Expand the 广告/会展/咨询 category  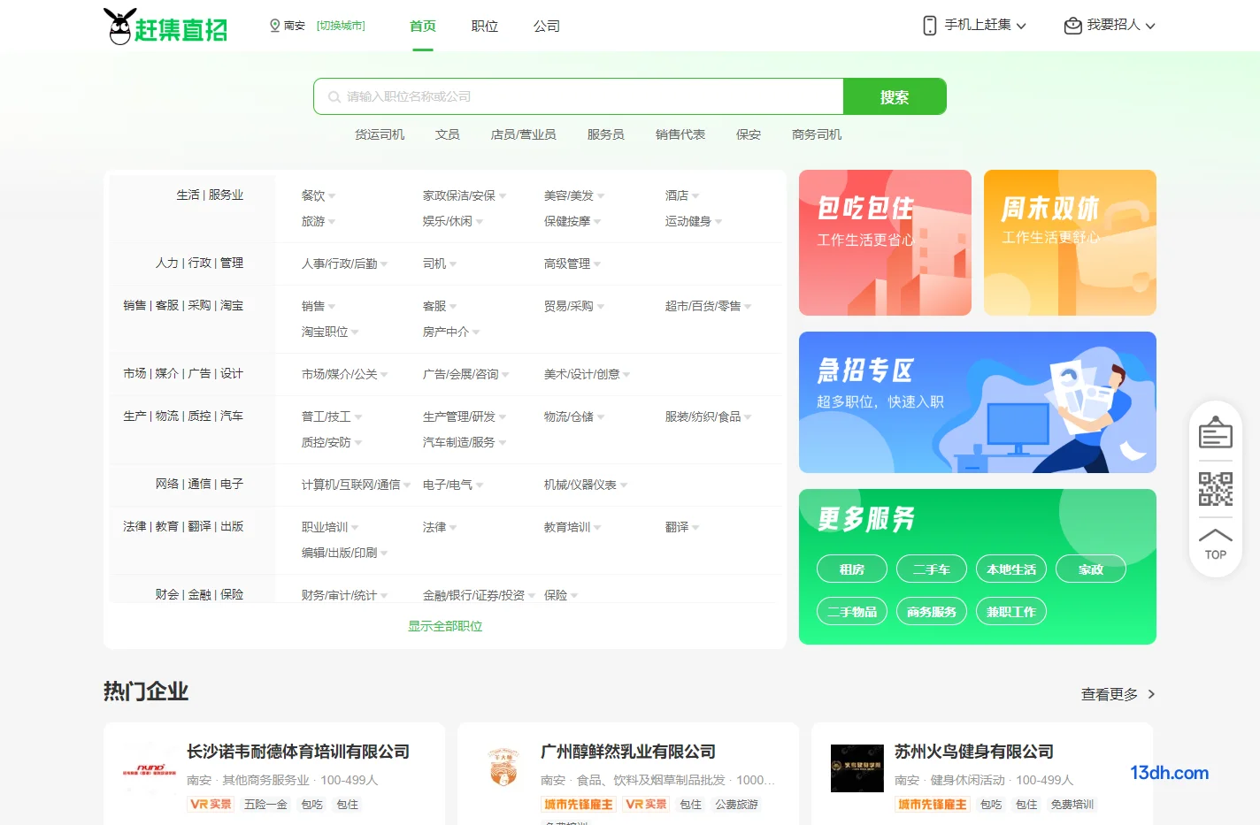tap(465, 374)
